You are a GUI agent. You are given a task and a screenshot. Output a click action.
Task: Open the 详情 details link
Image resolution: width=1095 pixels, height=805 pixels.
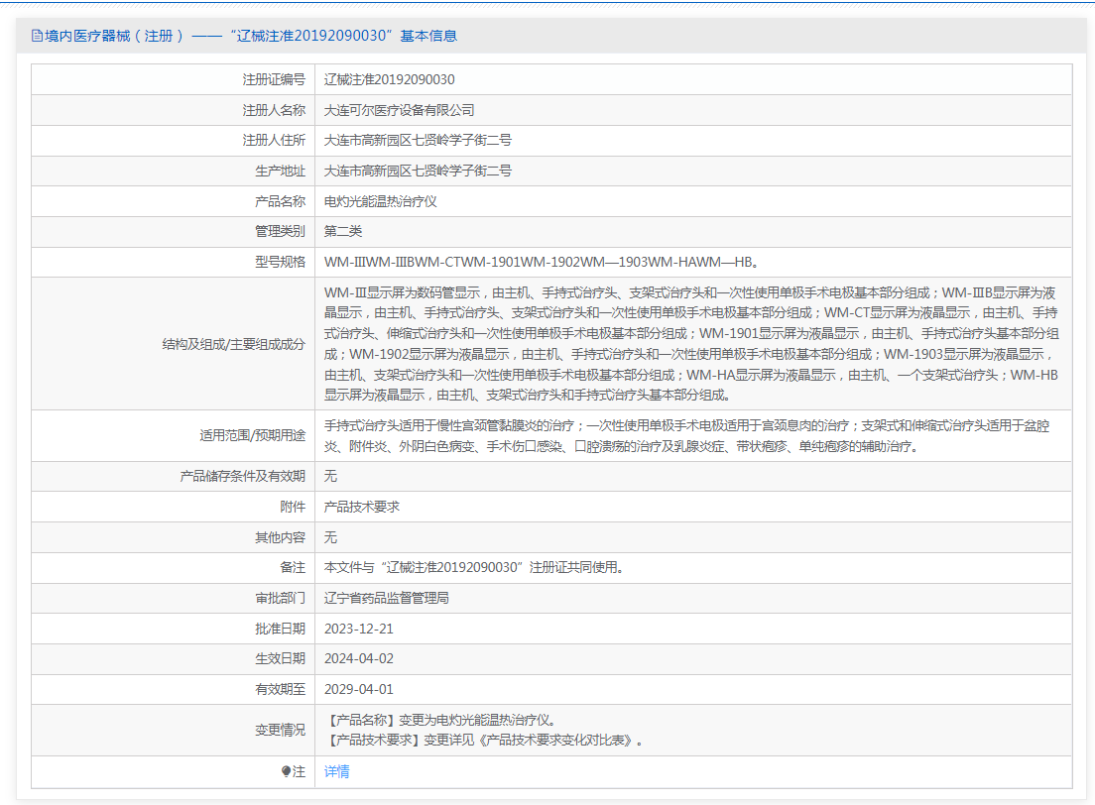[x=337, y=771]
